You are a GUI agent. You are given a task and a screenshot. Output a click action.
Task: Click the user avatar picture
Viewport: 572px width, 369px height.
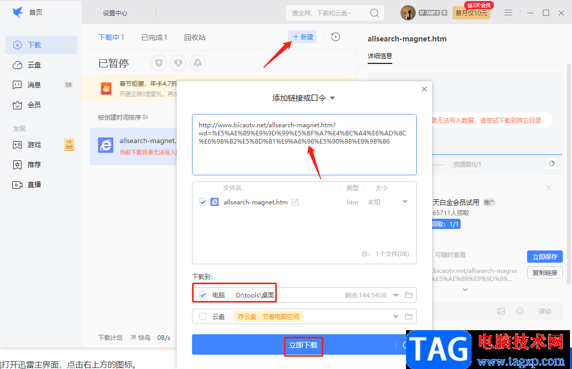tap(408, 13)
